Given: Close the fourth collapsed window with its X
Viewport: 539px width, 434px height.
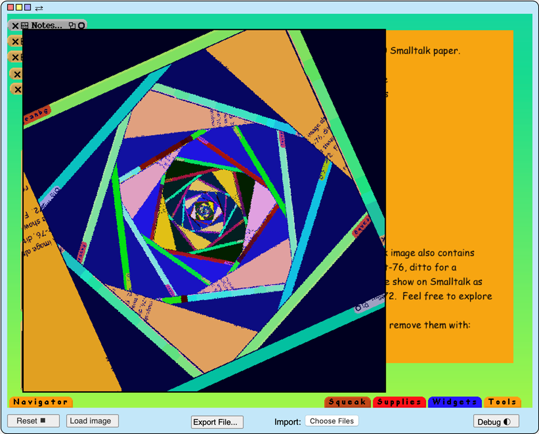Looking at the screenshot, I should pos(17,74).
